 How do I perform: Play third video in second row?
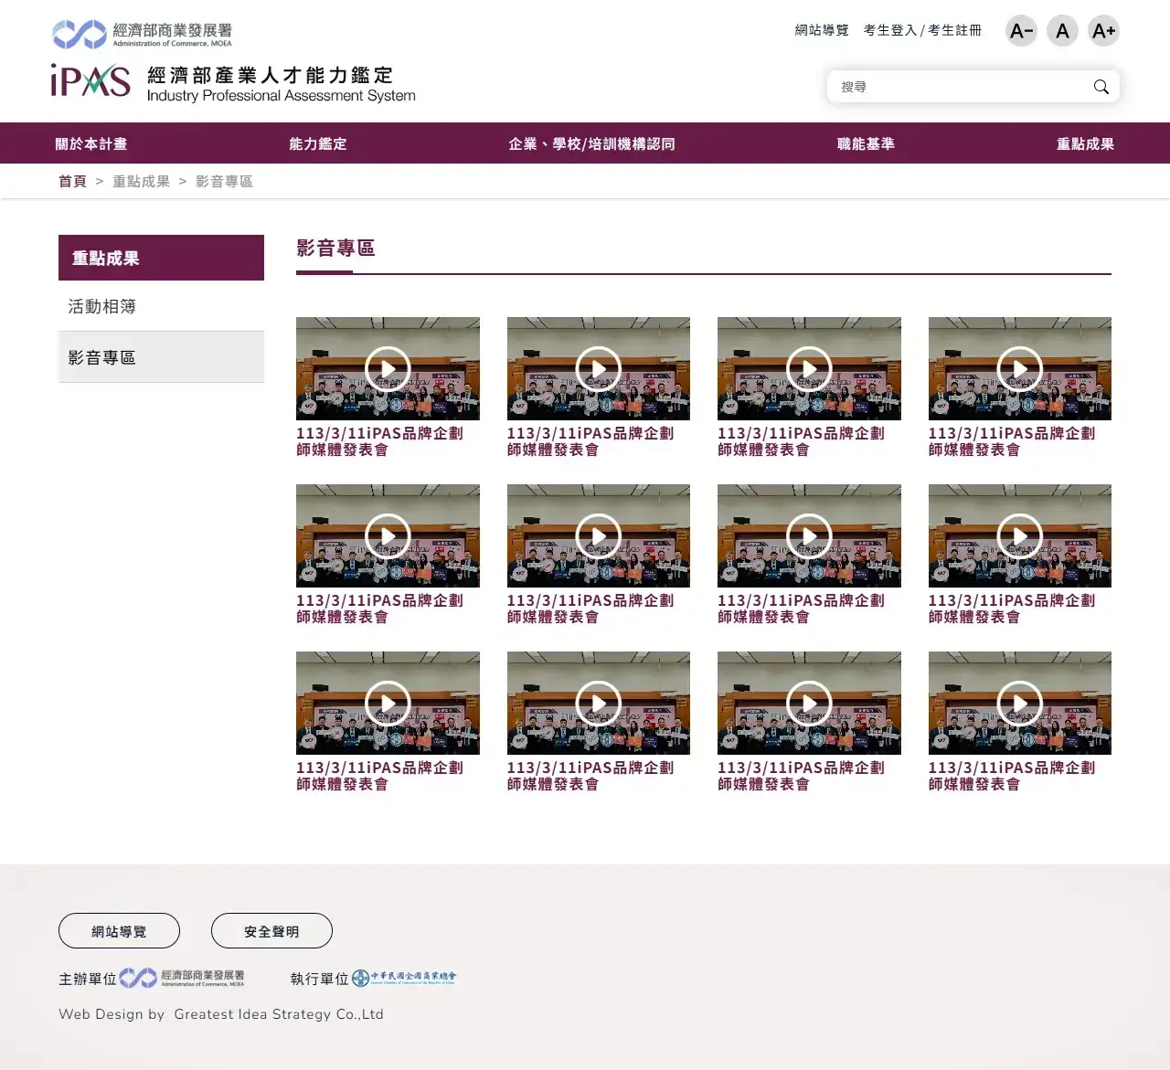[x=809, y=536]
